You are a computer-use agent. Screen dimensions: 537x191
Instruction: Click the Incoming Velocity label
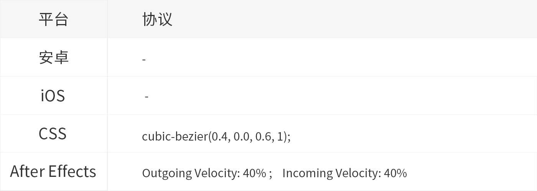[x=332, y=173]
